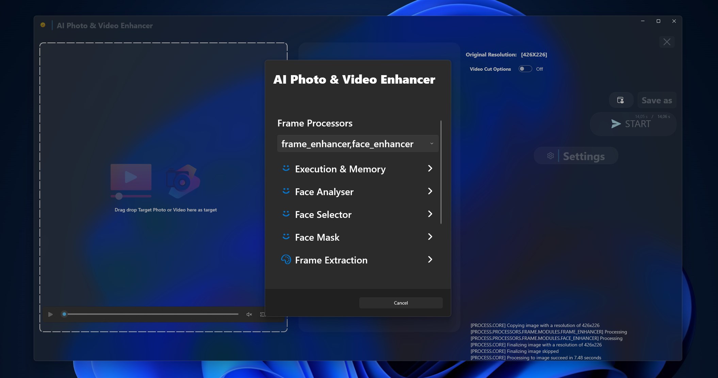This screenshot has height=378, width=718.
Task: Expand the Frame Extraction section
Action: coord(430,259)
